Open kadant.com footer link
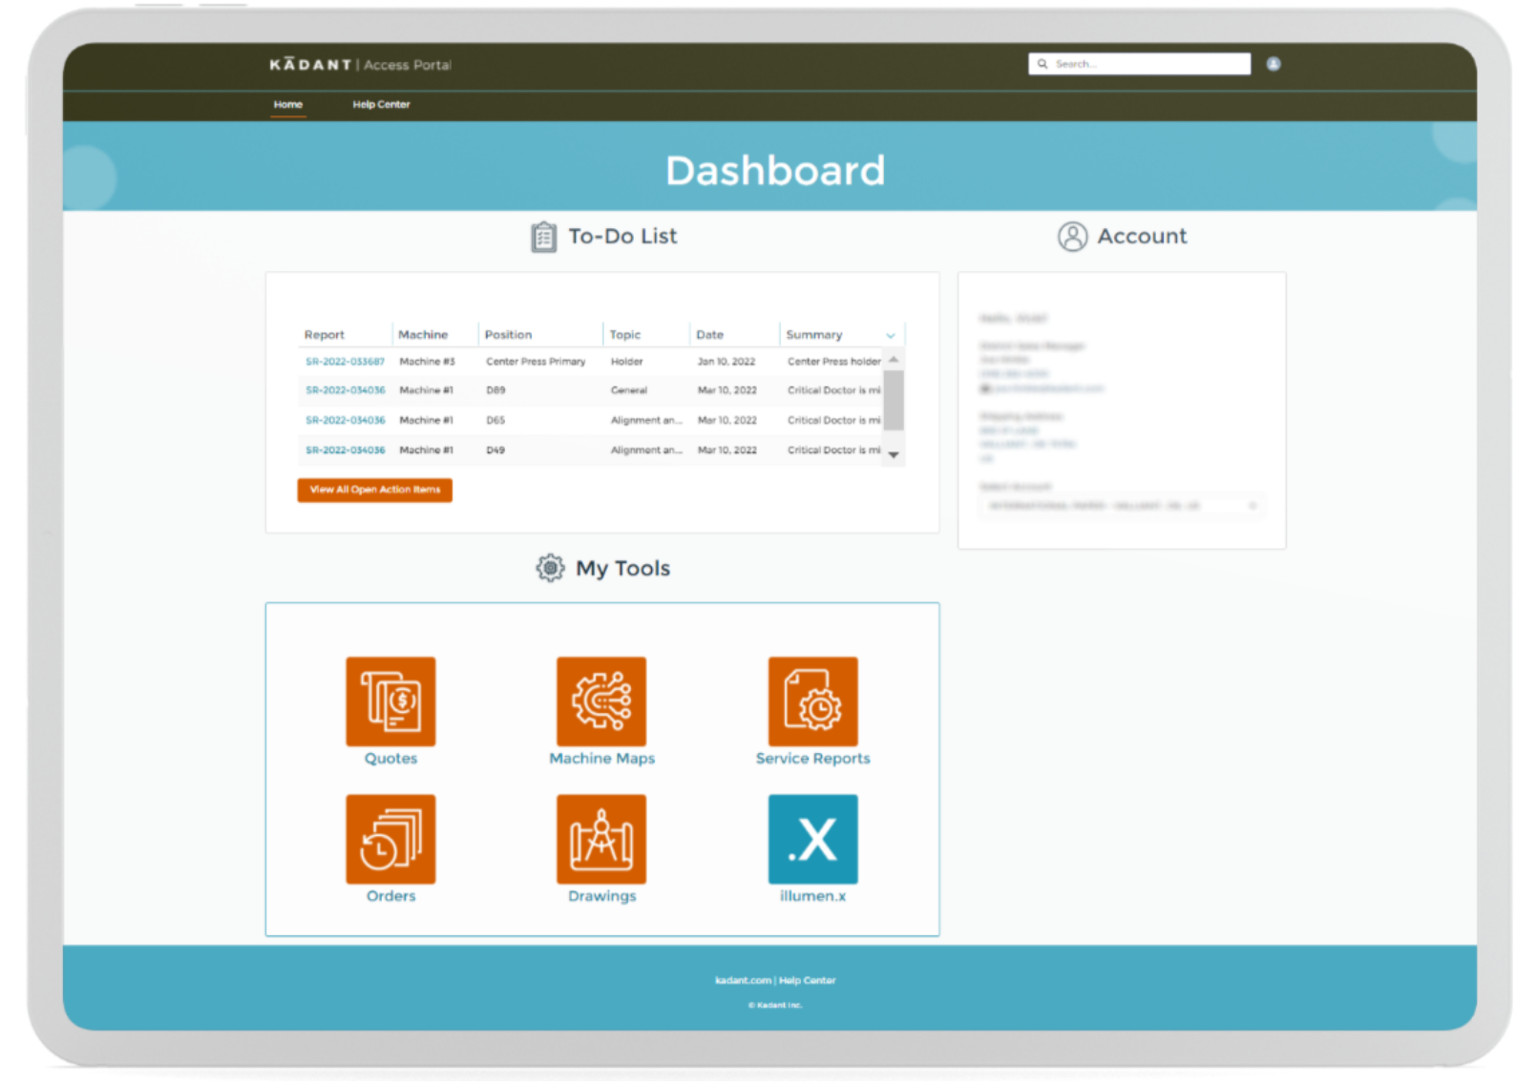 [743, 980]
